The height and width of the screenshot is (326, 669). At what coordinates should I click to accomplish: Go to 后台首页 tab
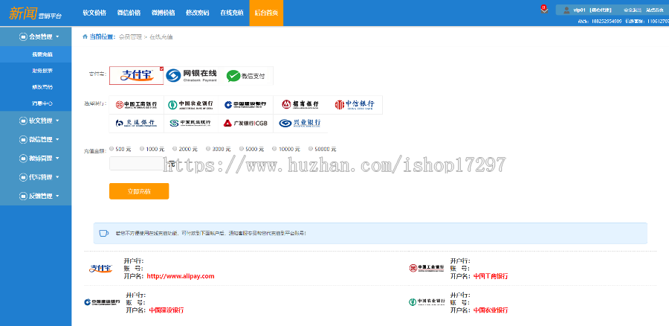click(266, 13)
